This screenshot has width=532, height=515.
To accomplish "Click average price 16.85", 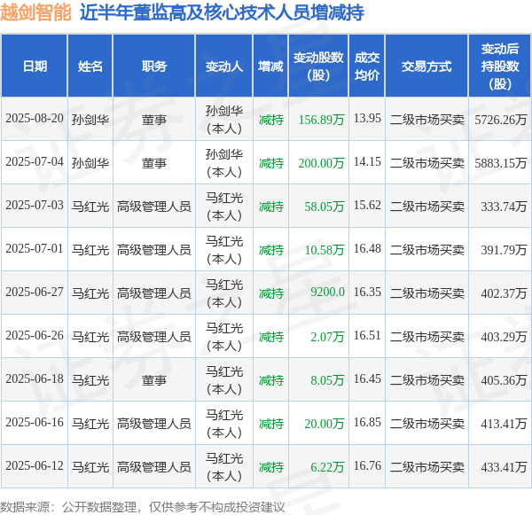I will pos(367,423).
